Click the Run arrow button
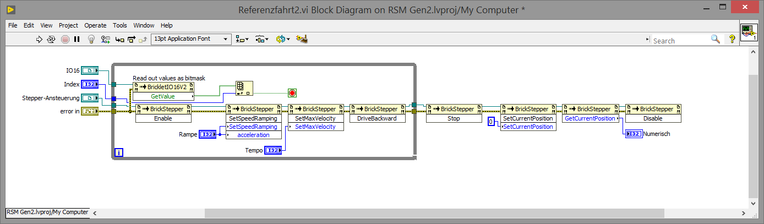Viewport: 764px width, 224px height. click(x=39, y=39)
